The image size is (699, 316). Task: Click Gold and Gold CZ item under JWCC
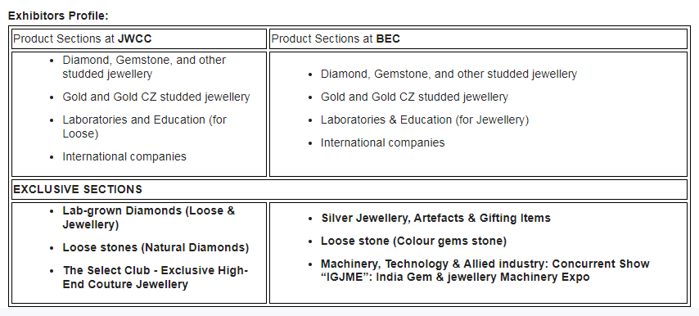pyautogui.click(x=156, y=97)
